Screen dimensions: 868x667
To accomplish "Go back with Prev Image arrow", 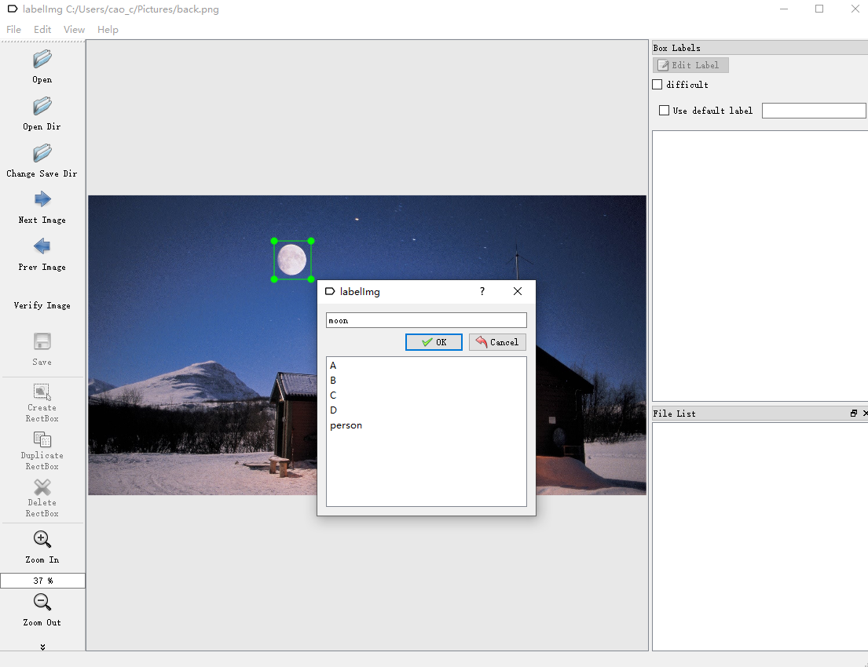I will (42, 247).
